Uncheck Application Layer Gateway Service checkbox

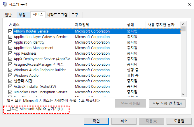tap(11, 37)
